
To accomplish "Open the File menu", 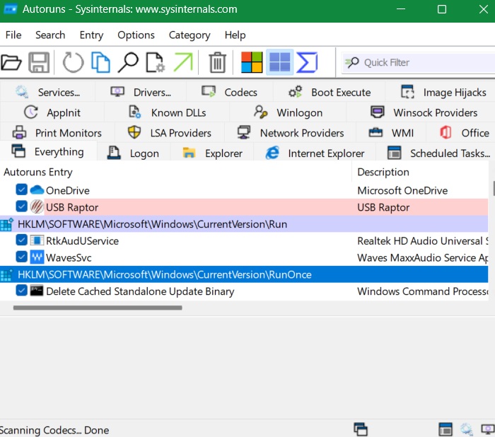I will [x=13, y=35].
